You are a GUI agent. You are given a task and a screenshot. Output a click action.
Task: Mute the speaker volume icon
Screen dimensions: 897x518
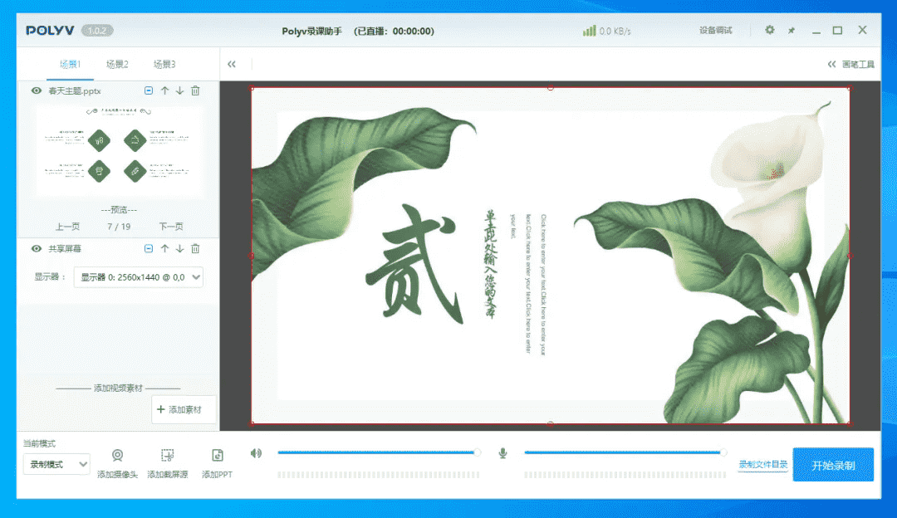256,453
